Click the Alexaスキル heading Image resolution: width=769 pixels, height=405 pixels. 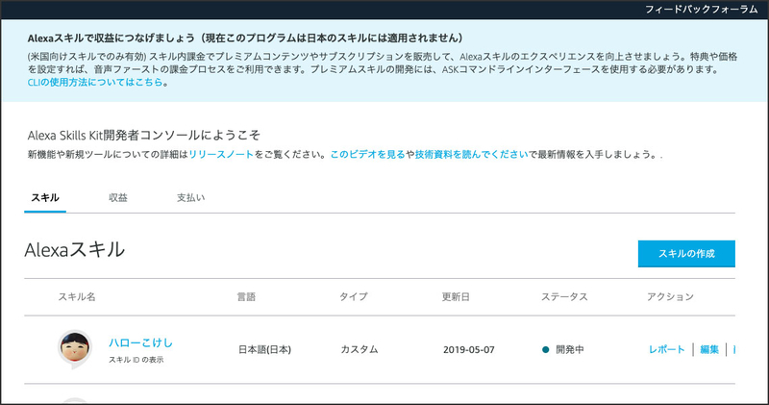(x=75, y=250)
